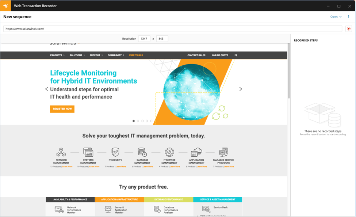Click the Database Management icon
Screen dimensions: 356x217
pyautogui.click(x=142, y=152)
